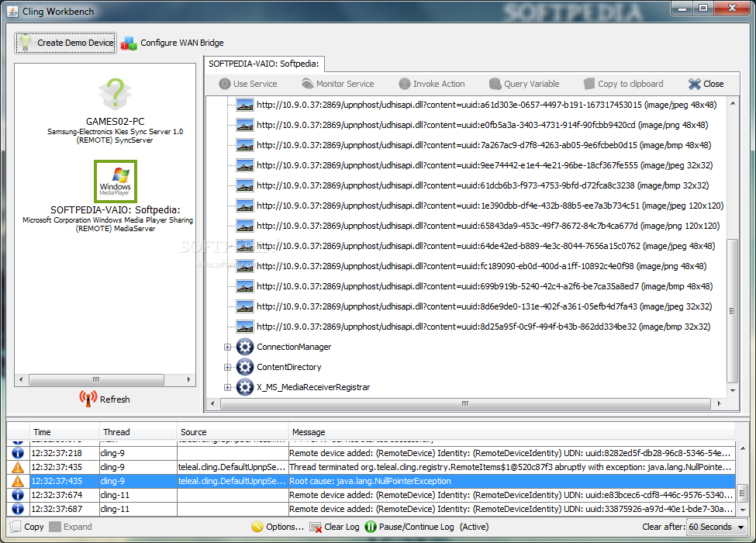Select image icon for uuid:9ee74442 entry

[x=245, y=165]
